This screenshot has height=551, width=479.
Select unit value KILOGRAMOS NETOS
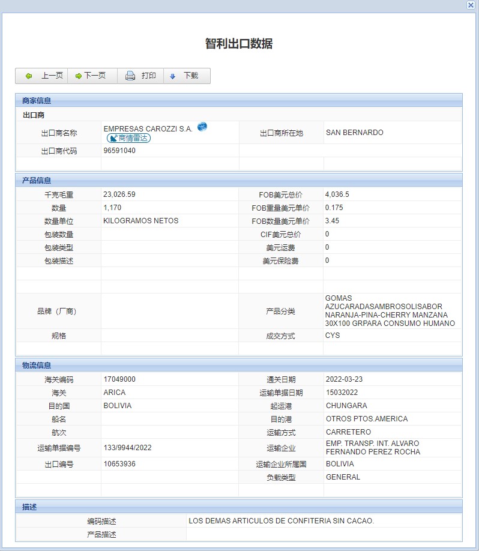click(141, 221)
